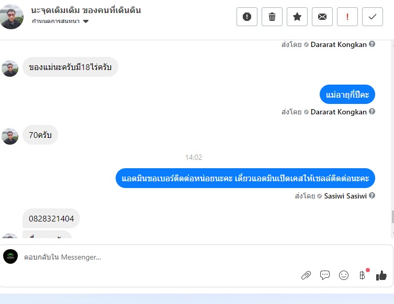Open the page avatar beside reply box
This screenshot has height=304, width=394.
[10, 256]
